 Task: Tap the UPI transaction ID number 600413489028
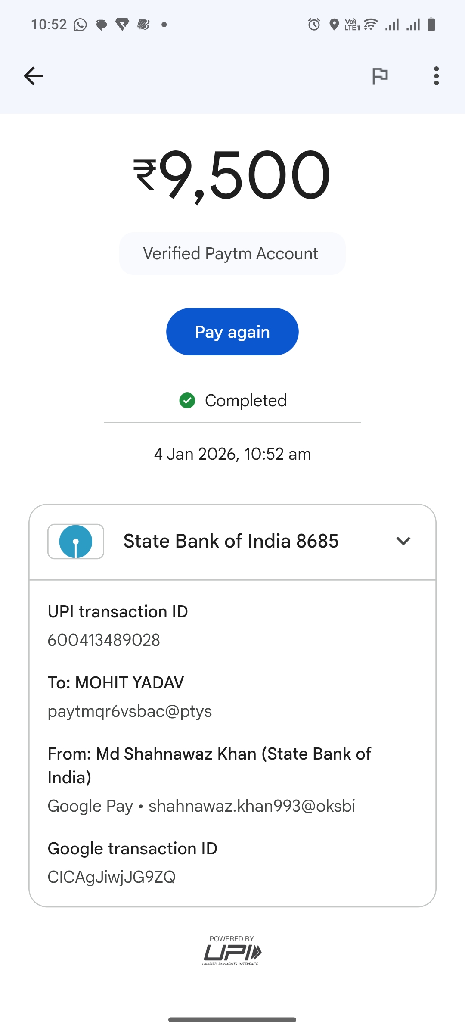pos(104,640)
